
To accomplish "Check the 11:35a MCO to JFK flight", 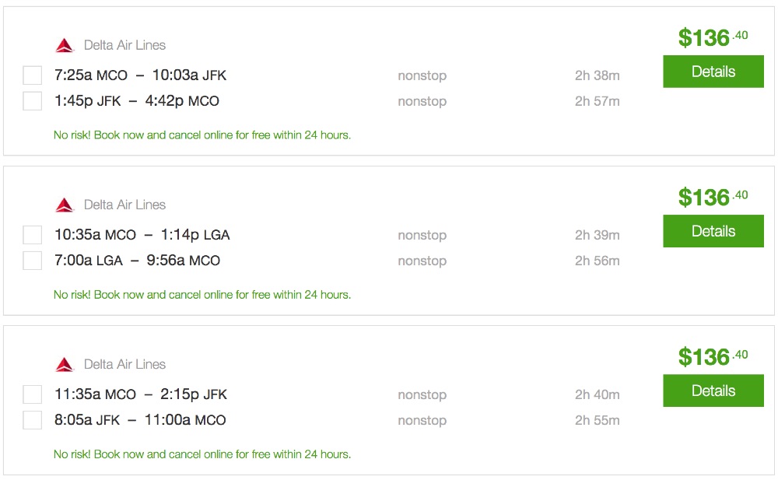I will (32, 394).
